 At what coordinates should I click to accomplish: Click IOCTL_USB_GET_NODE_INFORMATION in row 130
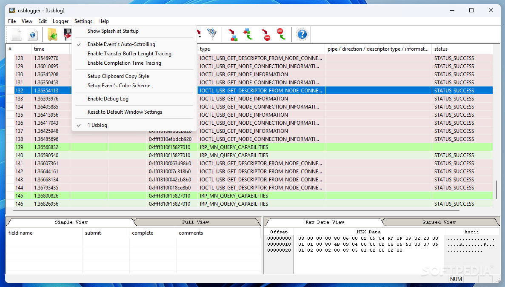(244, 75)
